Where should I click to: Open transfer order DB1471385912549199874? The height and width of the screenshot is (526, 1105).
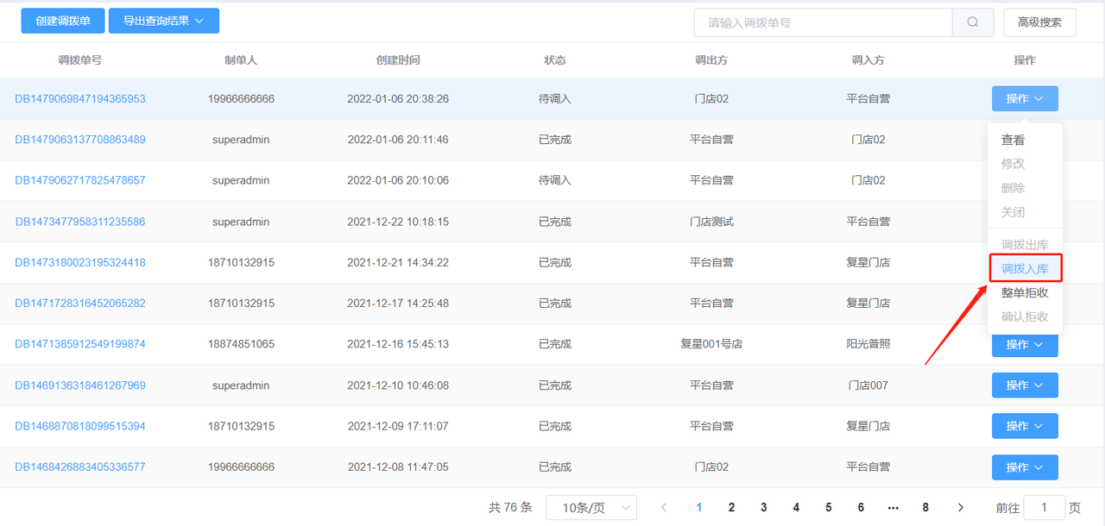coord(80,344)
